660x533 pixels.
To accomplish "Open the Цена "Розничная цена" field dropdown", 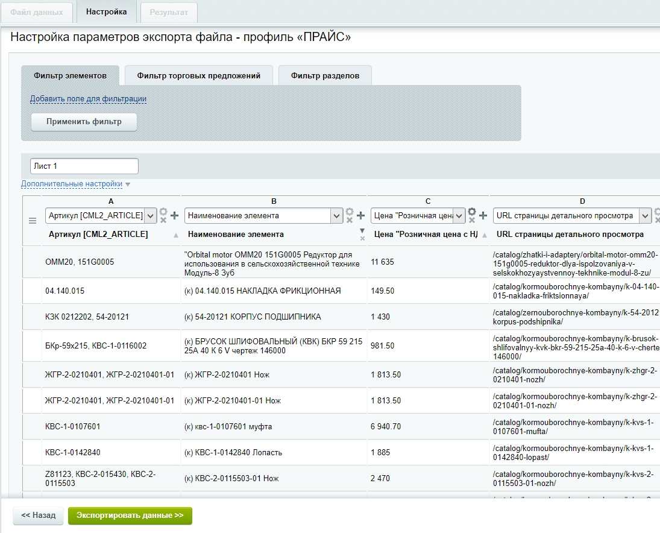I will tap(418, 216).
